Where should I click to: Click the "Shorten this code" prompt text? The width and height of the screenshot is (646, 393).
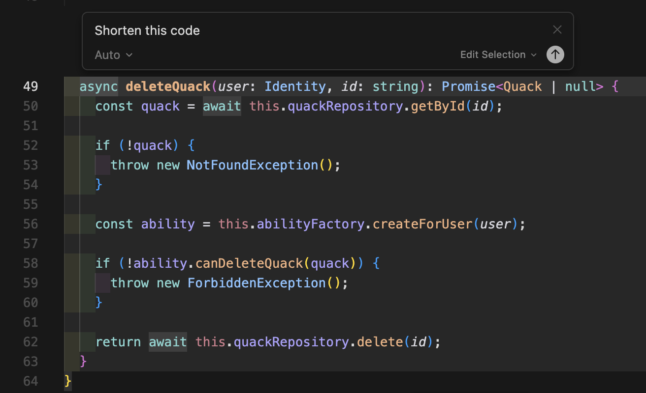147,30
